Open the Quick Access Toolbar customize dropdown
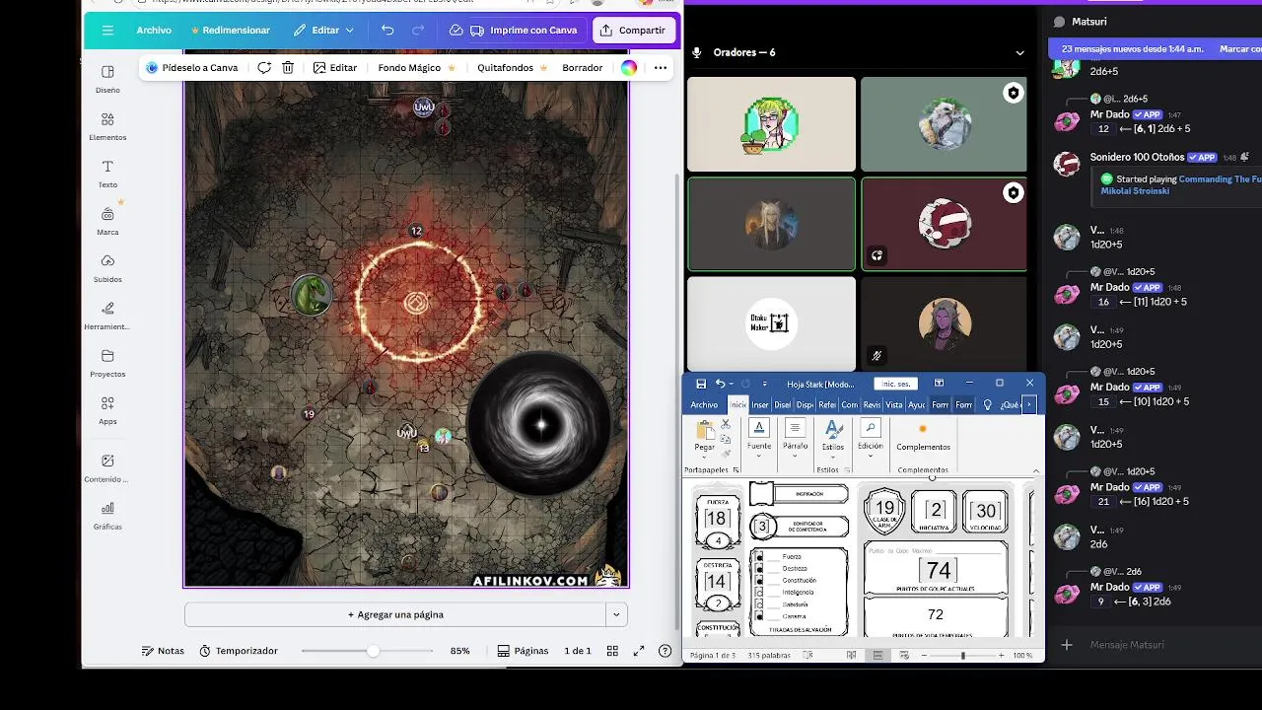The image size is (1262, 710). tap(764, 384)
